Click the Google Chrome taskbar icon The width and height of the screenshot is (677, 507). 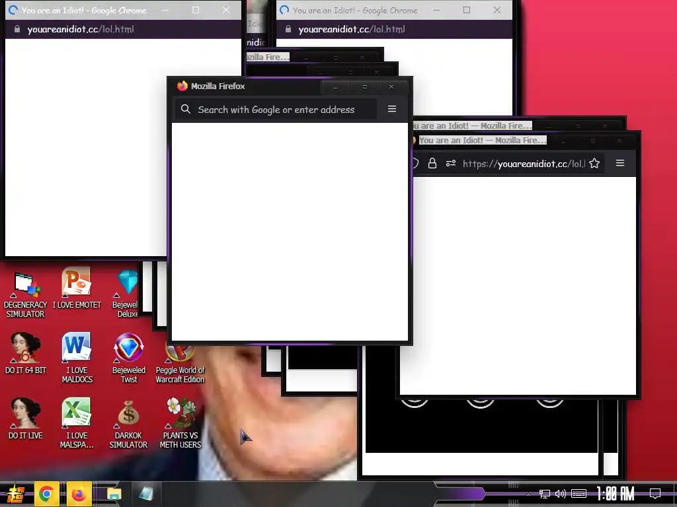coord(46,494)
